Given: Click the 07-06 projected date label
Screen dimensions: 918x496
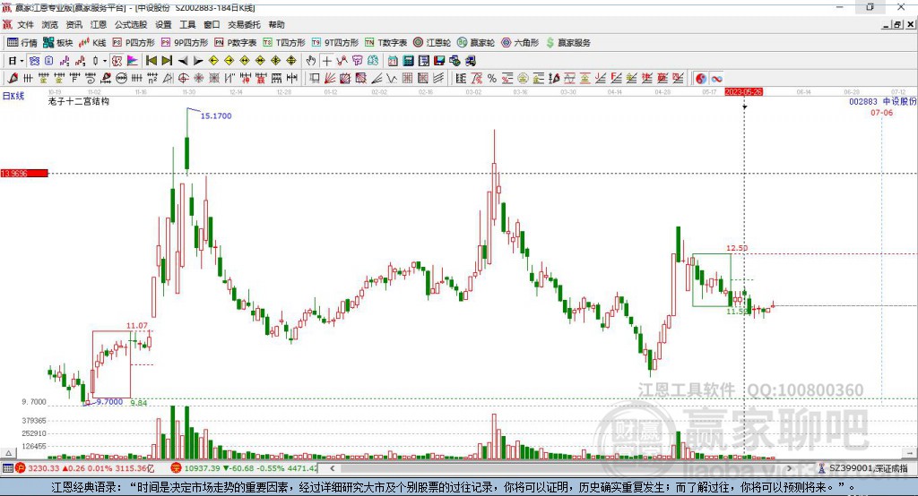Looking at the screenshot, I should [882, 112].
